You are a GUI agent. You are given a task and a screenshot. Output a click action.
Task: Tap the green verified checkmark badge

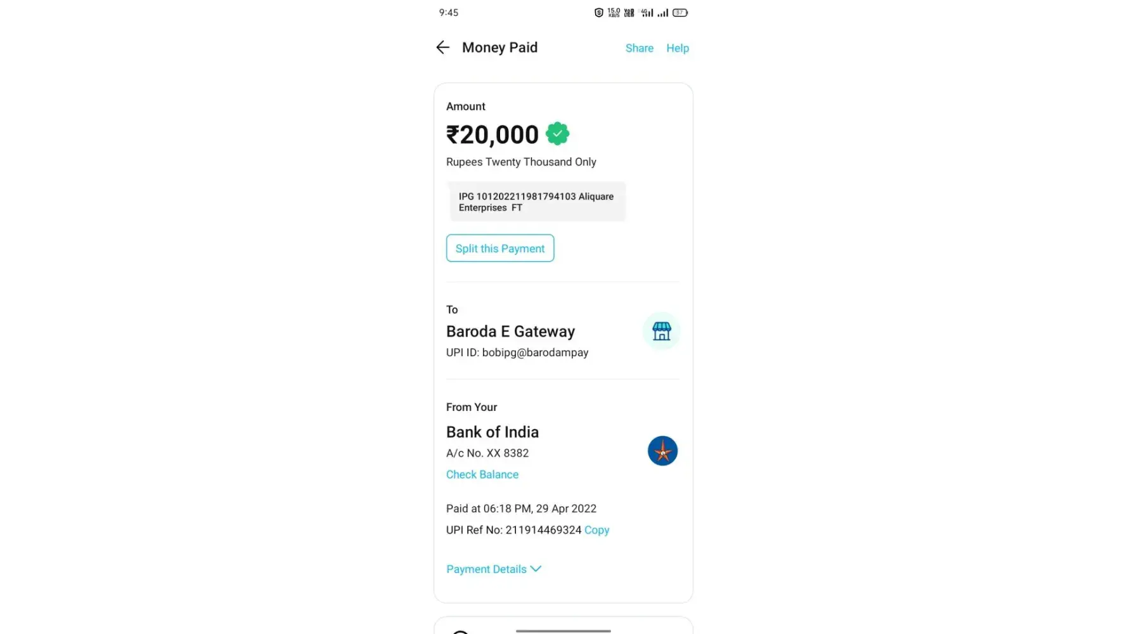click(x=557, y=134)
